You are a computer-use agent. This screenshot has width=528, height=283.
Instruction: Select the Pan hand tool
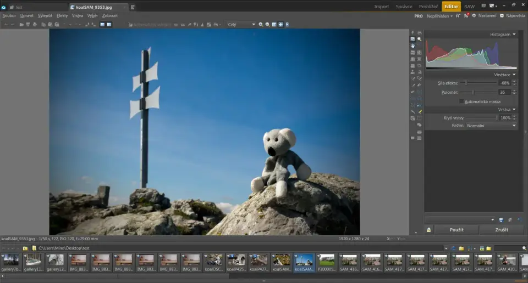413,46
